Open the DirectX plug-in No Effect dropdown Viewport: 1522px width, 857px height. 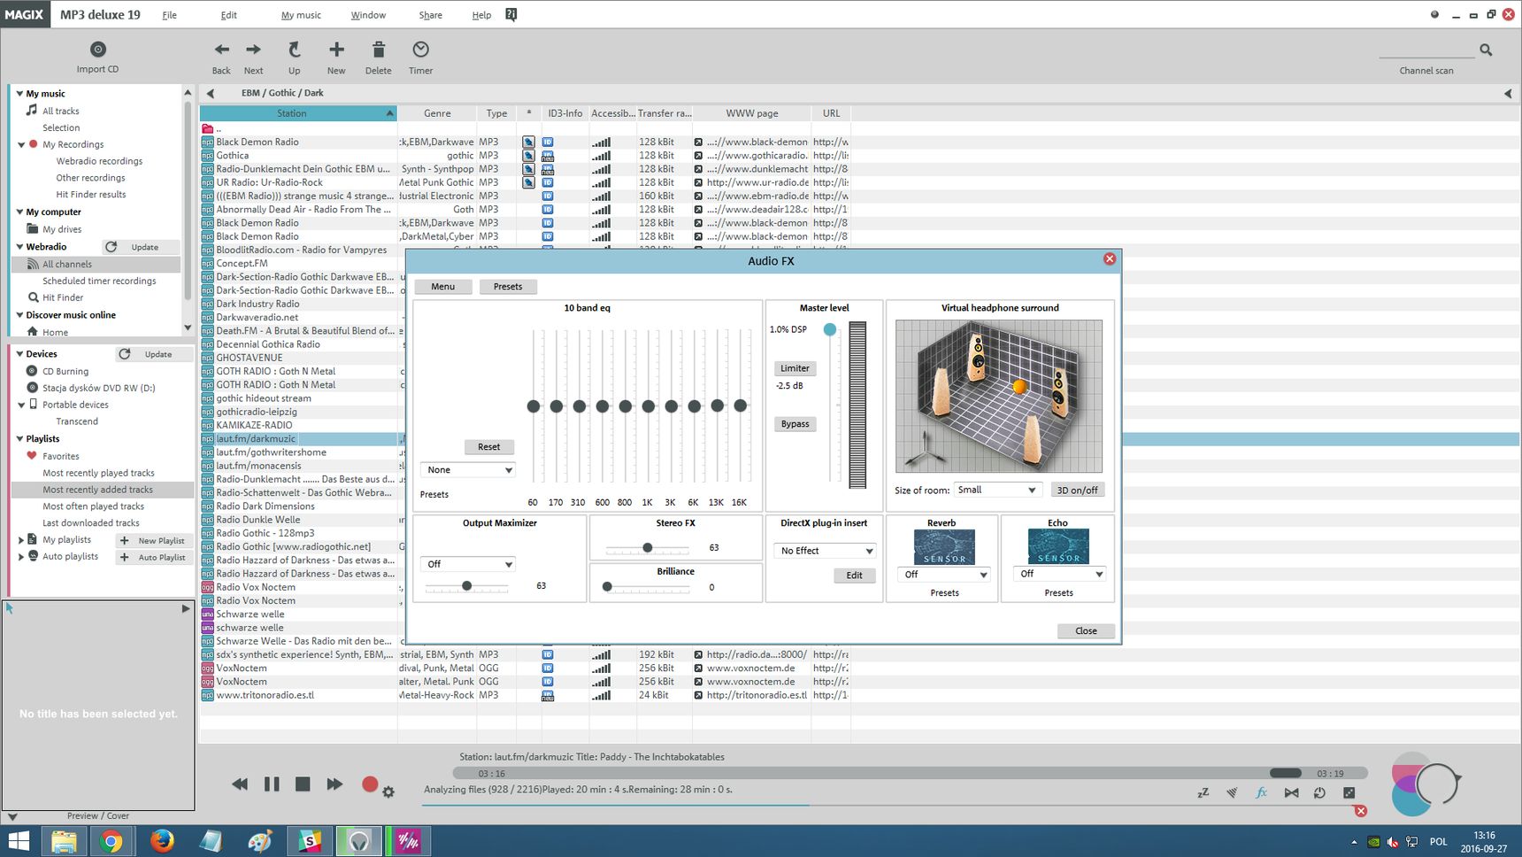pos(826,551)
